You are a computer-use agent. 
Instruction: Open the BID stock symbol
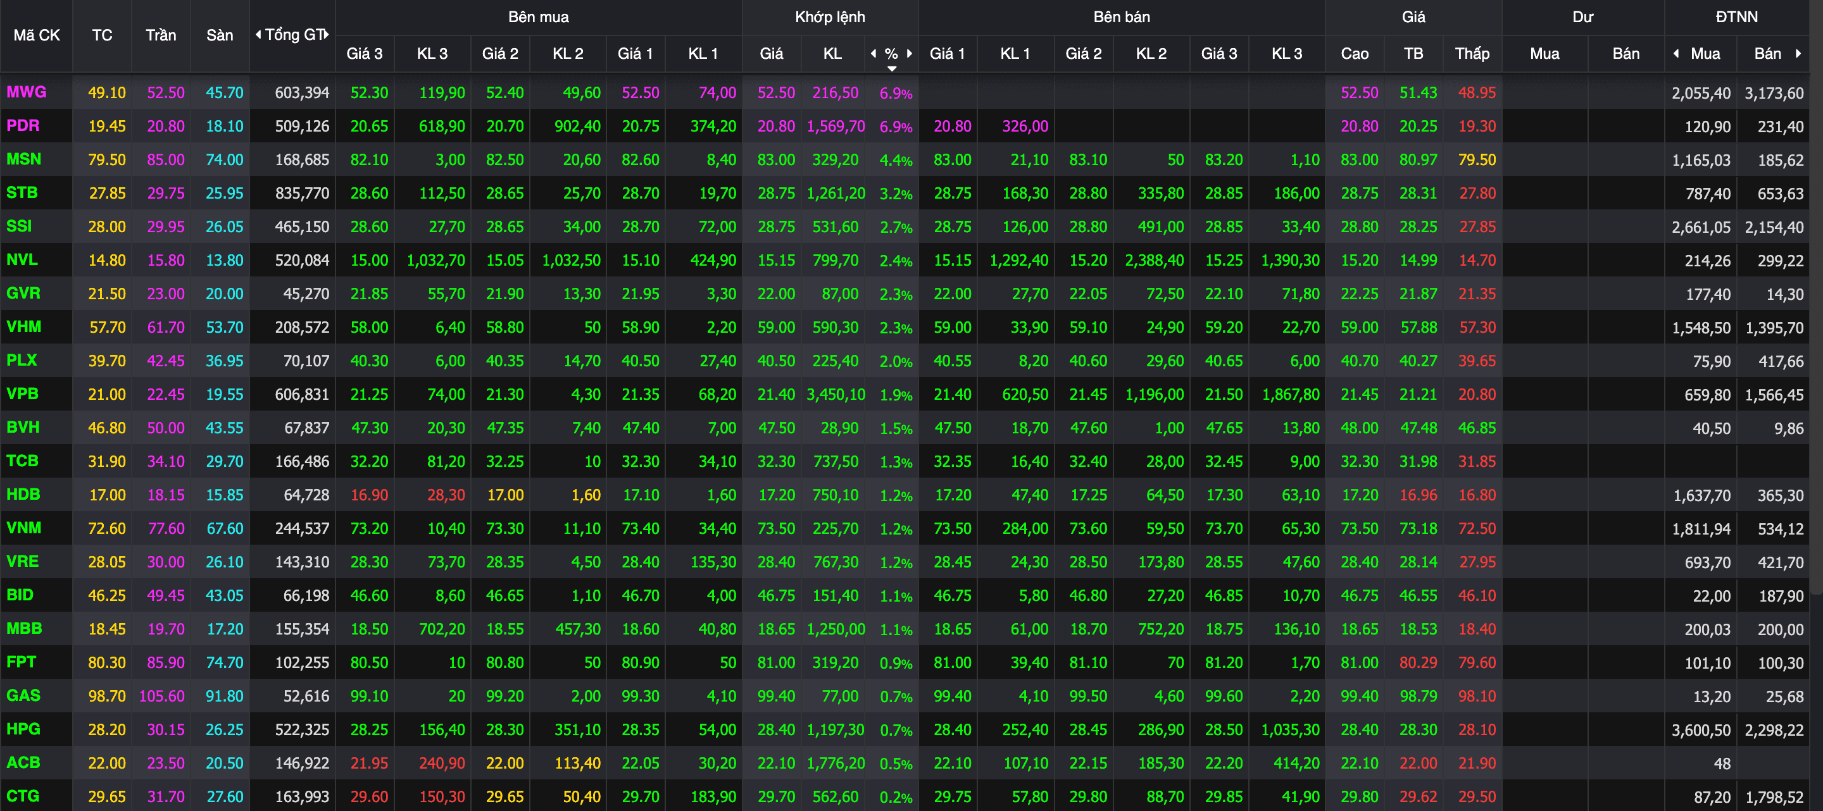click(x=20, y=595)
